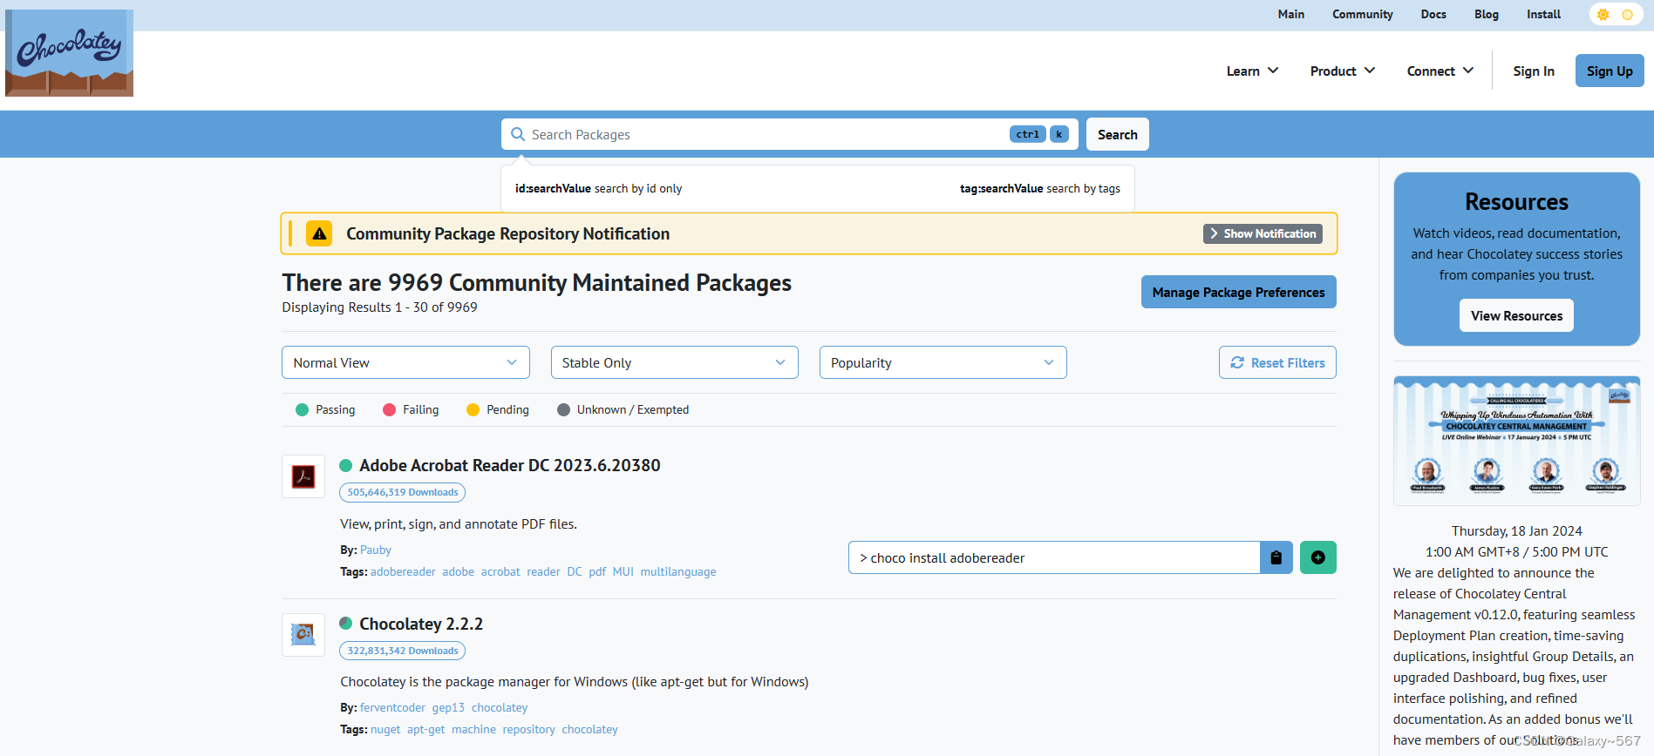Open the webinar banner thumbnail

pos(1517,441)
